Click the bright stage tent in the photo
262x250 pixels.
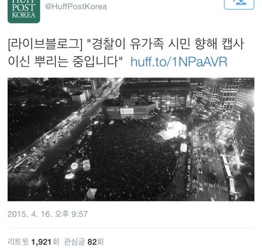tap(173, 130)
